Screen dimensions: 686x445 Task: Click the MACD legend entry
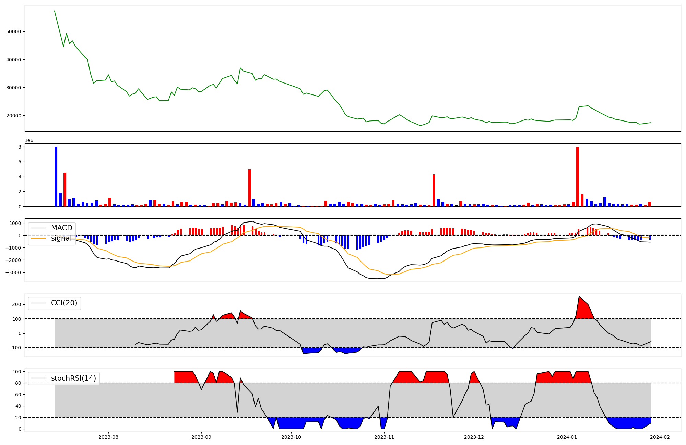[61, 228]
